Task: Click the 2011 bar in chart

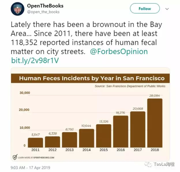Action: point(35,142)
